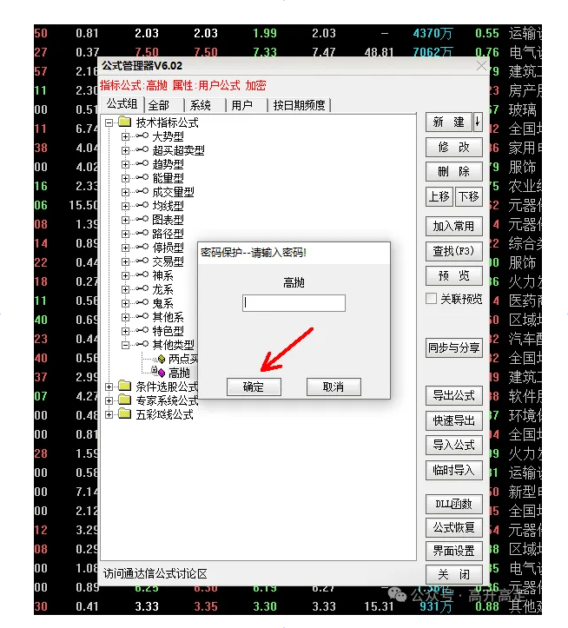Click the 导出公式 button
The height and width of the screenshot is (628, 568).
[x=454, y=396]
